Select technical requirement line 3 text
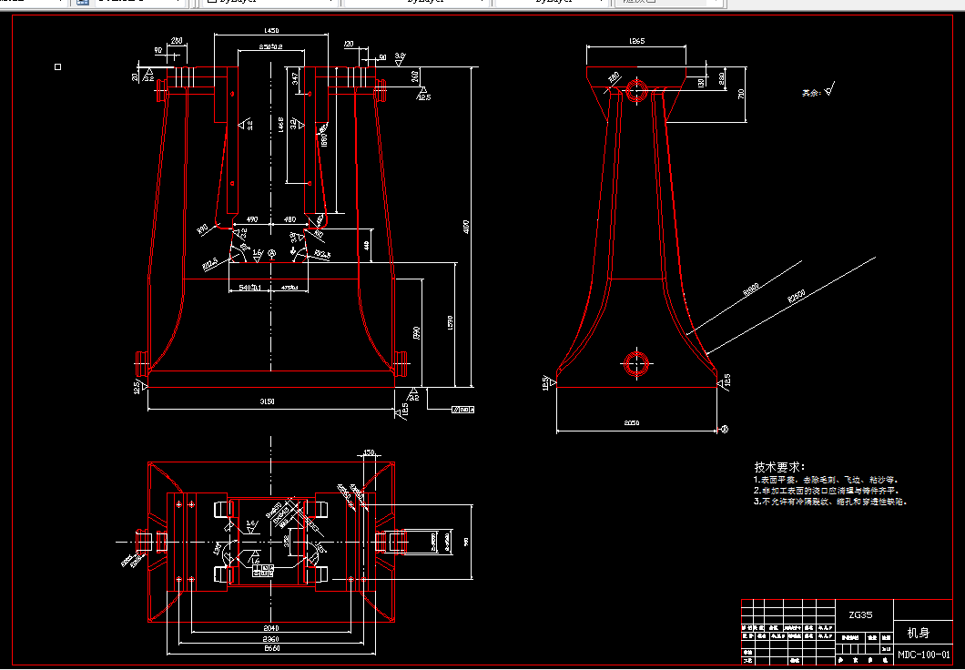This screenshot has height=670, width=965. coord(830,502)
